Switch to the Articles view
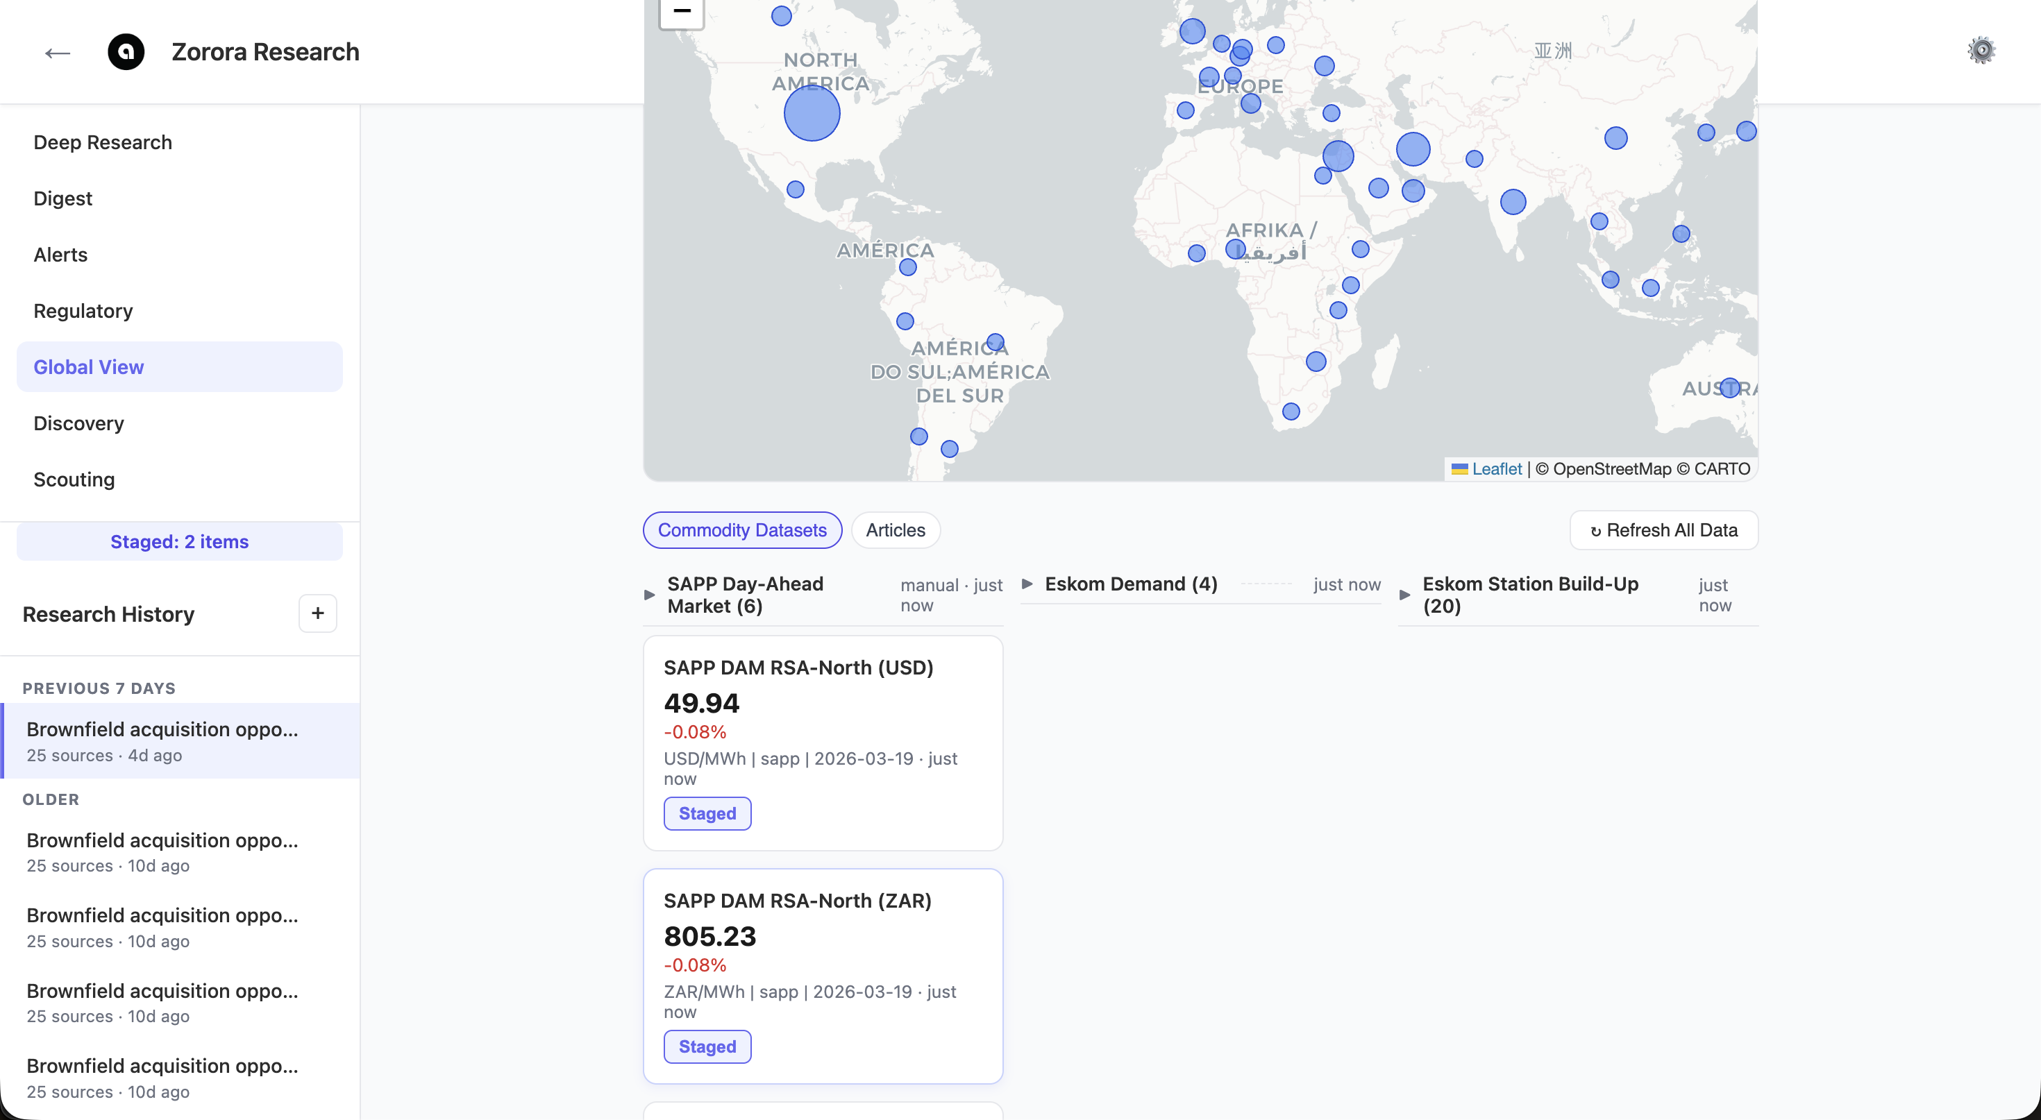This screenshot has width=2041, height=1120. click(x=896, y=530)
